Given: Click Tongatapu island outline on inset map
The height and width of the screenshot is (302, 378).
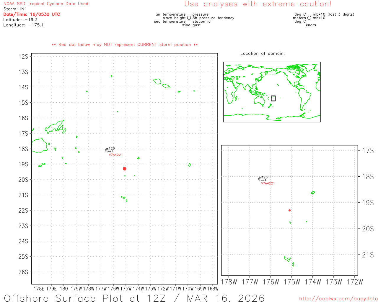Looking at the screenshot, I should pos(287,259).
